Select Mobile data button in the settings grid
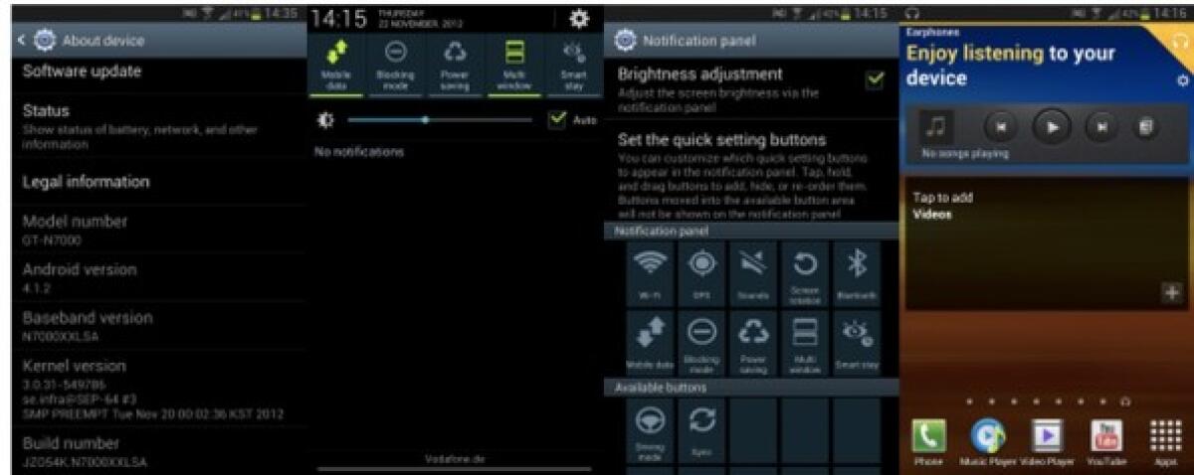This screenshot has height=475, width=1194. (649, 341)
